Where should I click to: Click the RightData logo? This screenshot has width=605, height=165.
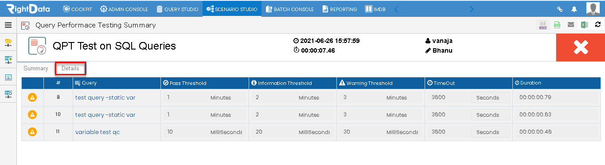(28, 9)
